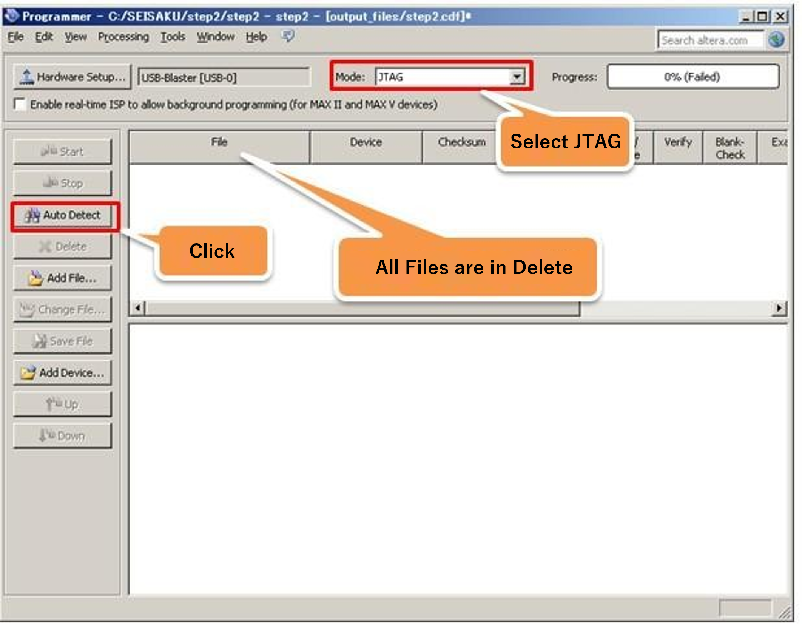Viewport: 802px width, 630px height.
Task: Click the Change File button
Action: 62,309
